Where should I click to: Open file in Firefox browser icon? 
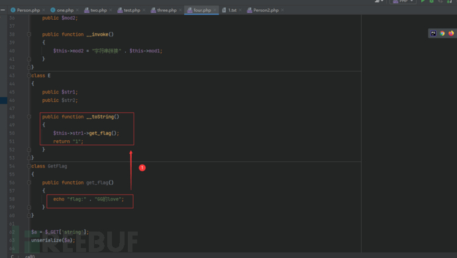[451, 33]
